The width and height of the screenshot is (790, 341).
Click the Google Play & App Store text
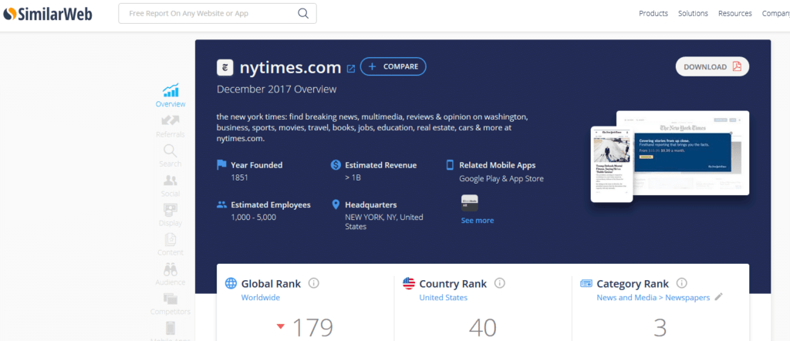tap(501, 178)
